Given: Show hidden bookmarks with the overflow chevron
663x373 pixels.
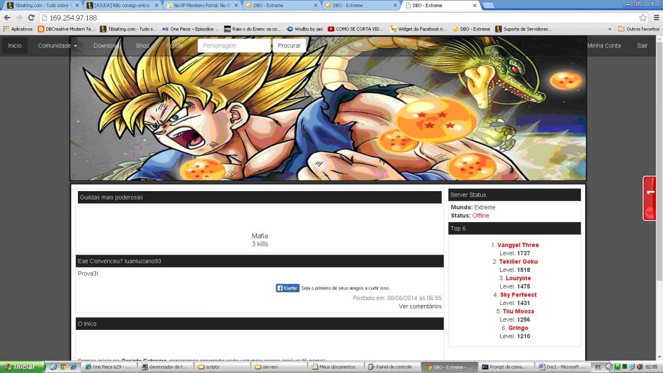Looking at the screenshot, I should tap(610, 29).
